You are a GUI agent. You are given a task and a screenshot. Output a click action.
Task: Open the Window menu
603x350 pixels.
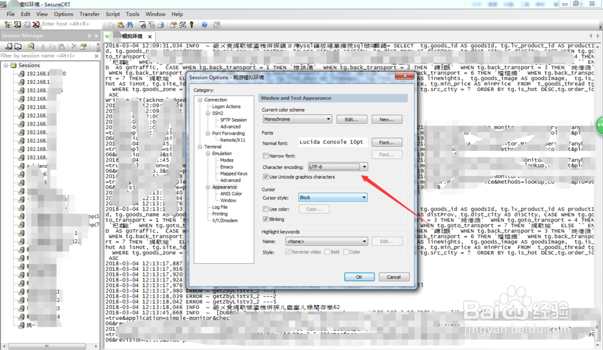click(x=156, y=14)
